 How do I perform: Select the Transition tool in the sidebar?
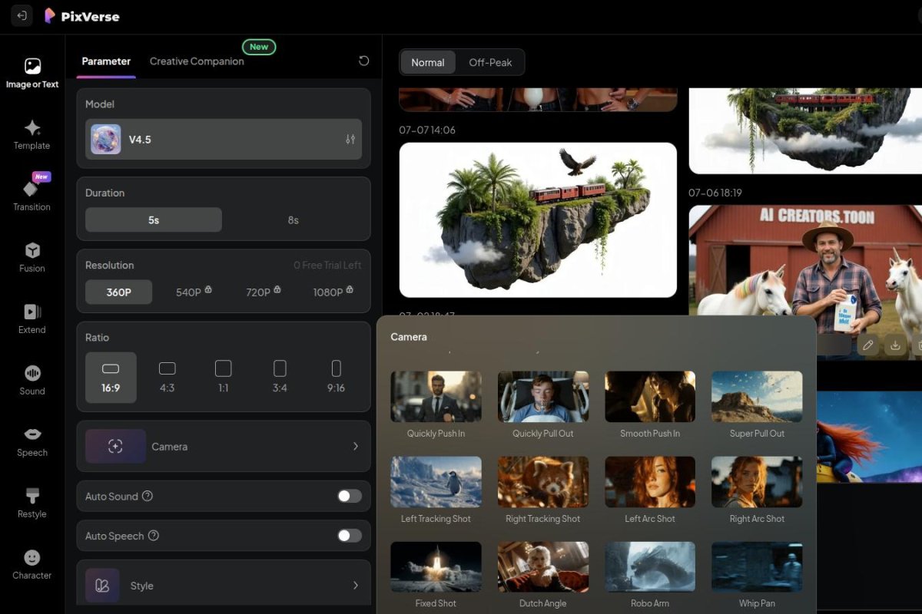click(32, 196)
